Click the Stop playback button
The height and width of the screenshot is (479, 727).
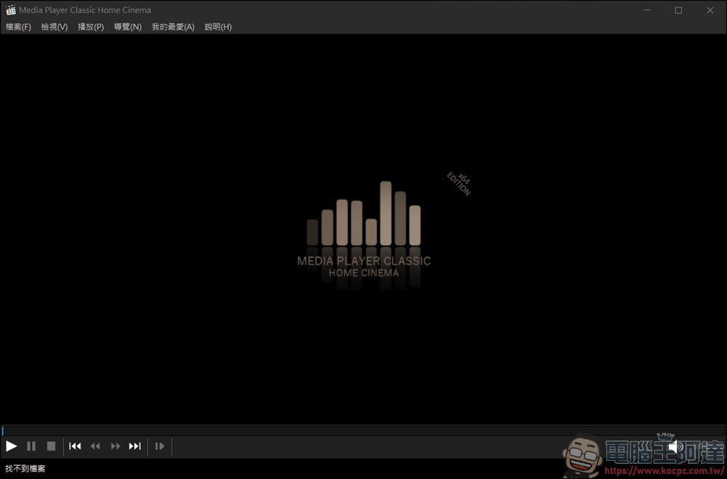(51, 446)
